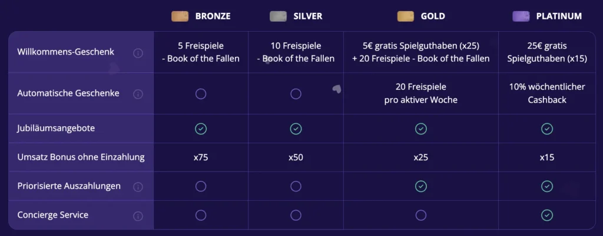Image resolution: width=603 pixels, height=236 pixels.
Task: Open info icon beside Concierge Service
Action: pos(138,215)
